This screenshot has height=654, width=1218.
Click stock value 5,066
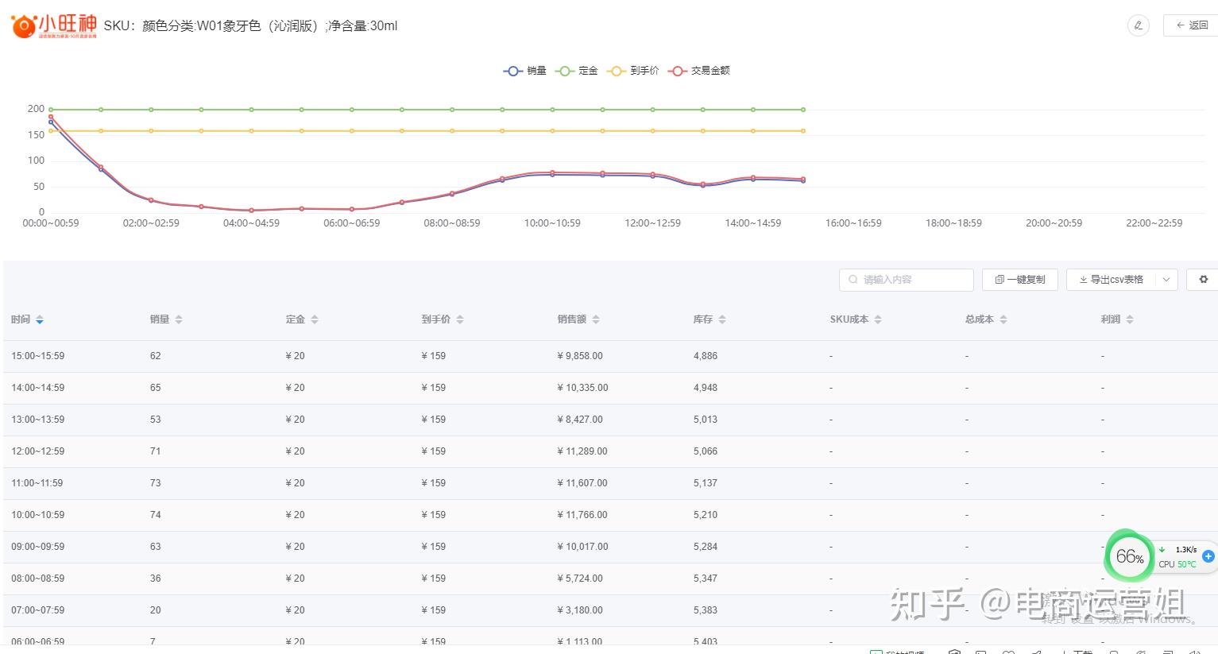(x=706, y=451)
